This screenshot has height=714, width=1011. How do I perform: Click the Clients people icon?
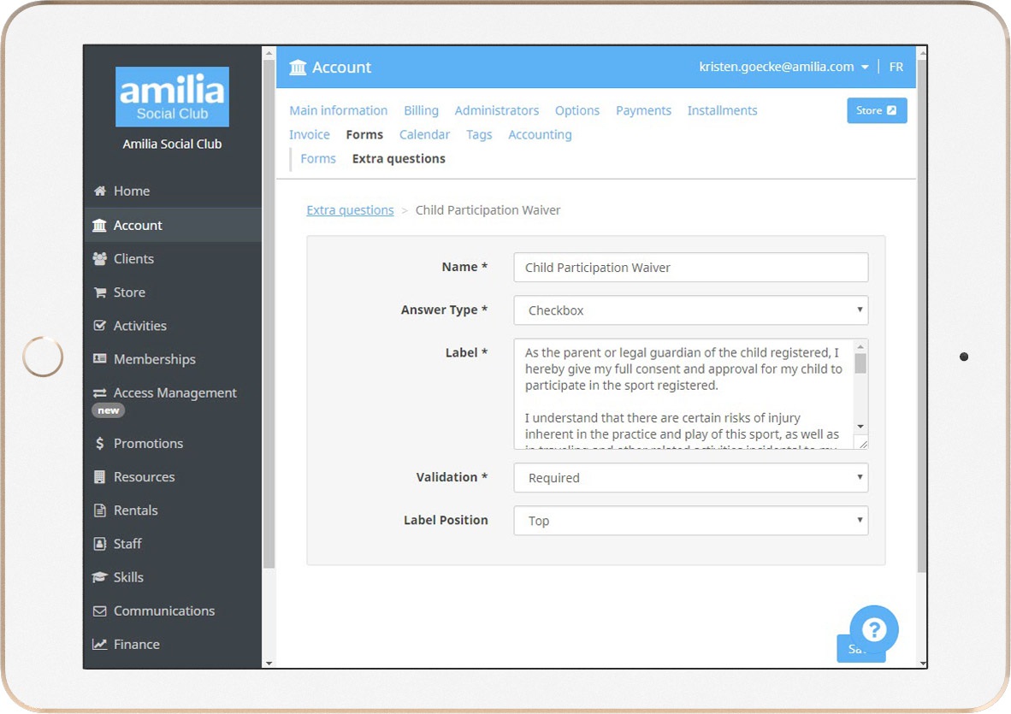click(x=99, y=258)
